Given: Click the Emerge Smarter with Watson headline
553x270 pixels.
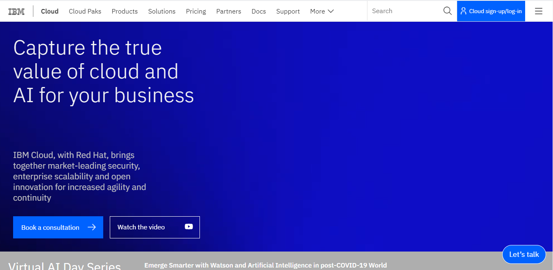Looking at the screenshot, I should (x=265, y=265).
